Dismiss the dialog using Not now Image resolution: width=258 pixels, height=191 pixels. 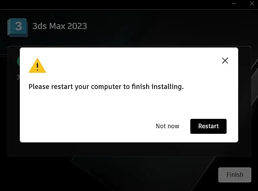168,126
